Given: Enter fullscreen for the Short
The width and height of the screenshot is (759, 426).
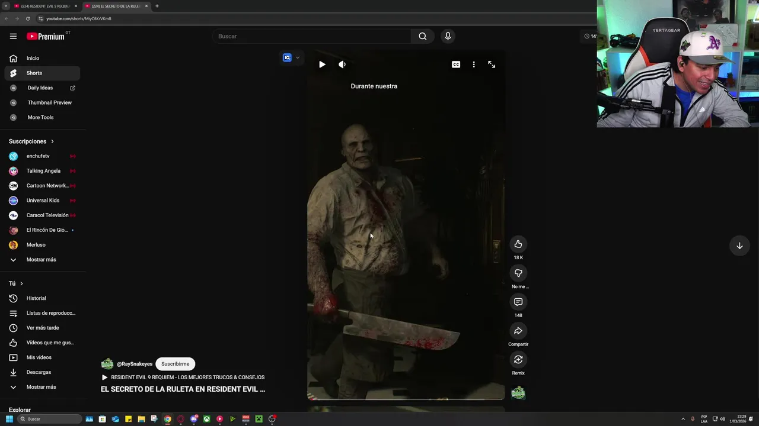Looking at the screenshot, I should [492, 64].
